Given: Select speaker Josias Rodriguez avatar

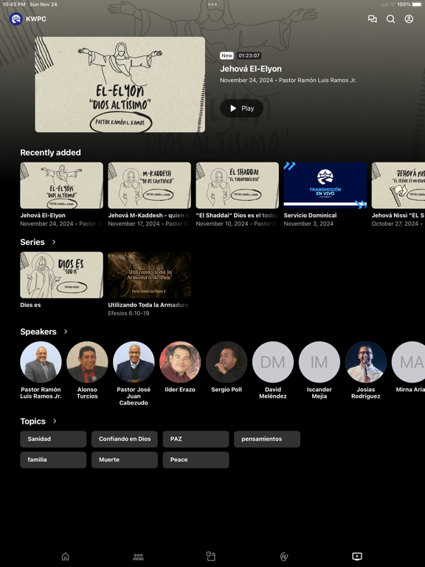Looking at the screenshot, I should (366, 362).
